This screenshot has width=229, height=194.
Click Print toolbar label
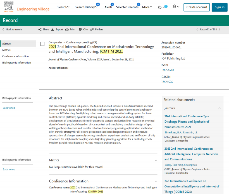tap(73, 30)
